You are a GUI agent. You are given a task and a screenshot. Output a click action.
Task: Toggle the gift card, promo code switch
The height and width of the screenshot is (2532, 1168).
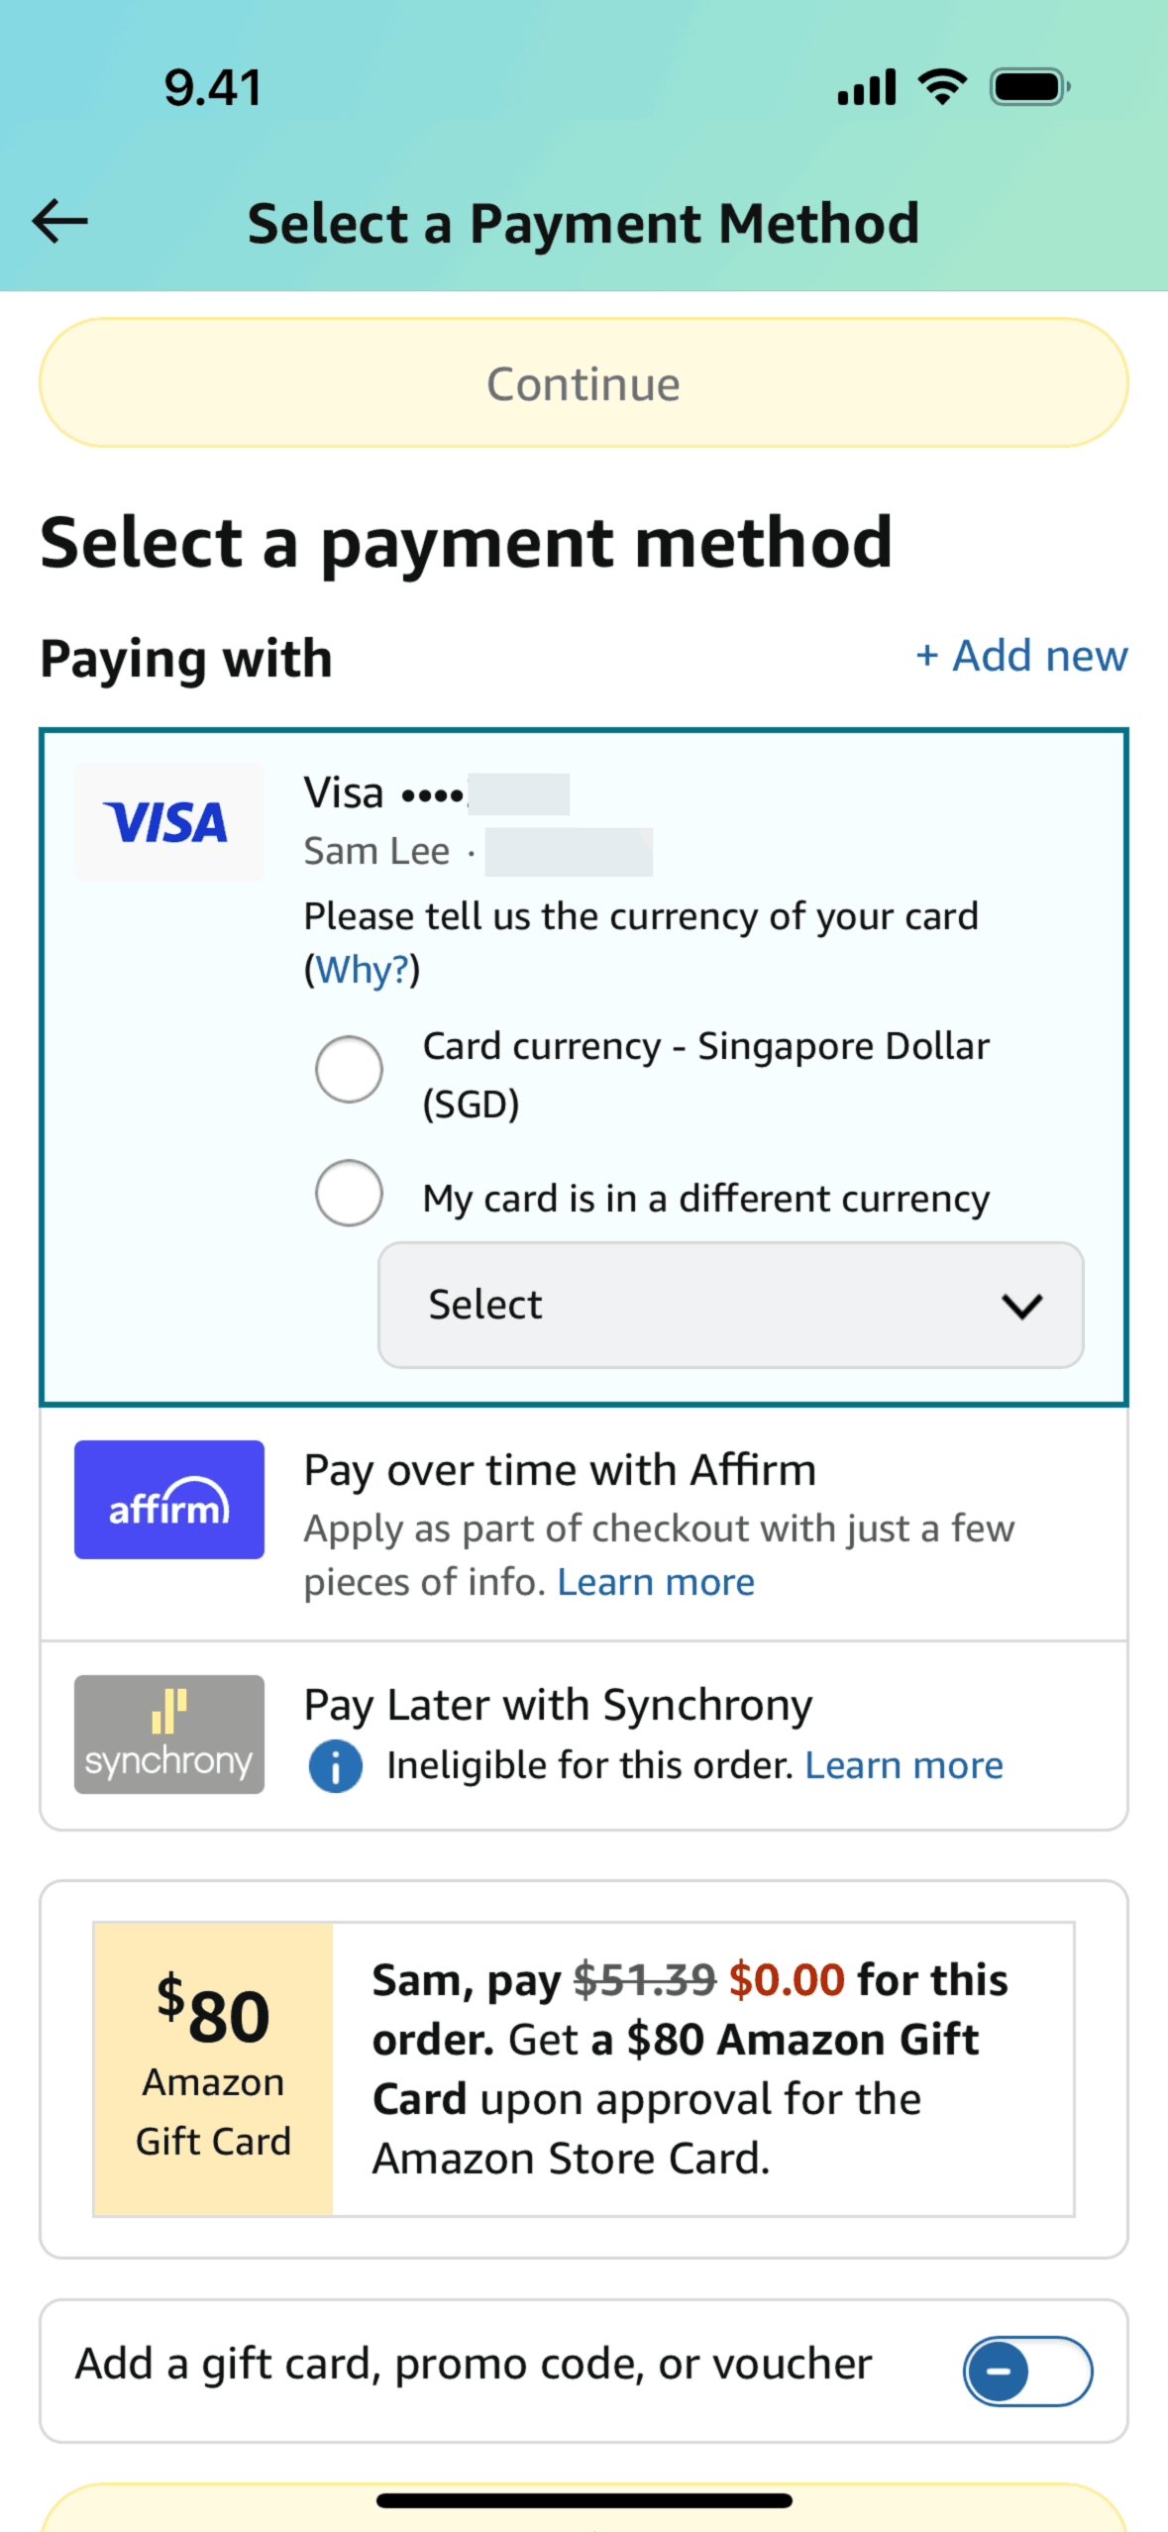coord(1027,2372)
